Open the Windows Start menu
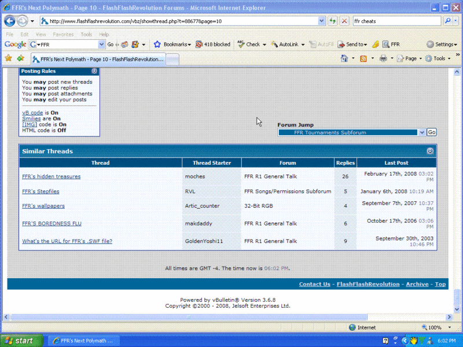Viewport: 463px width, 347px height. [x=21, y=341]
